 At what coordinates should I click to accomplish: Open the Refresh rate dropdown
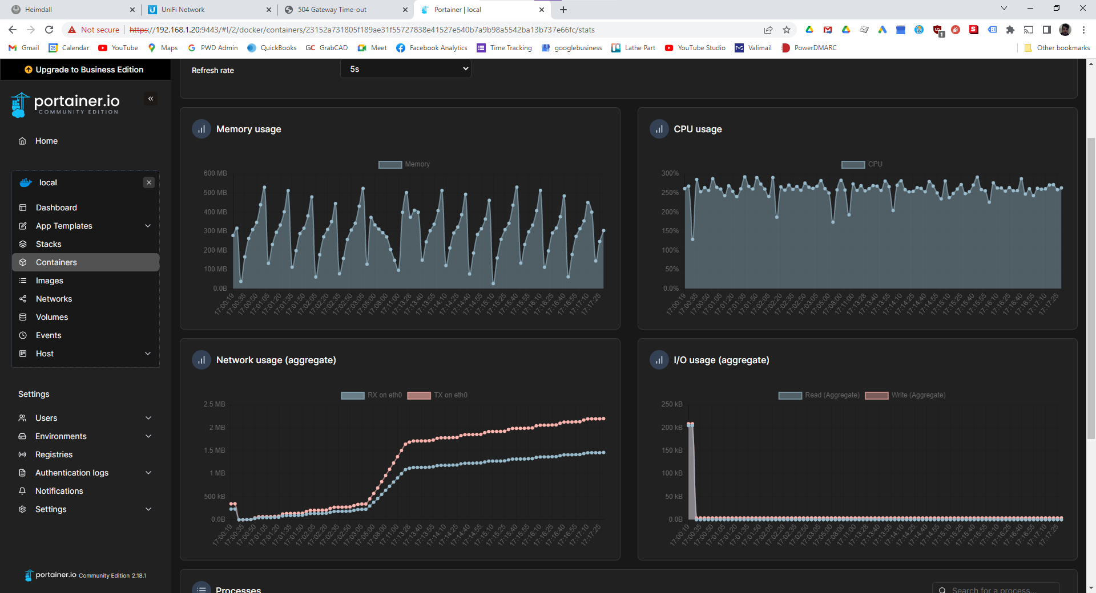[405, 68]
